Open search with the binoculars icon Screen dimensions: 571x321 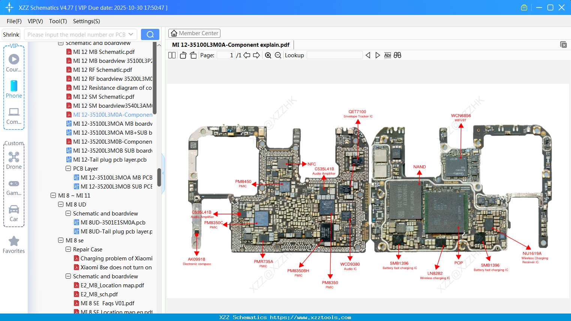[x=398, y=55]
